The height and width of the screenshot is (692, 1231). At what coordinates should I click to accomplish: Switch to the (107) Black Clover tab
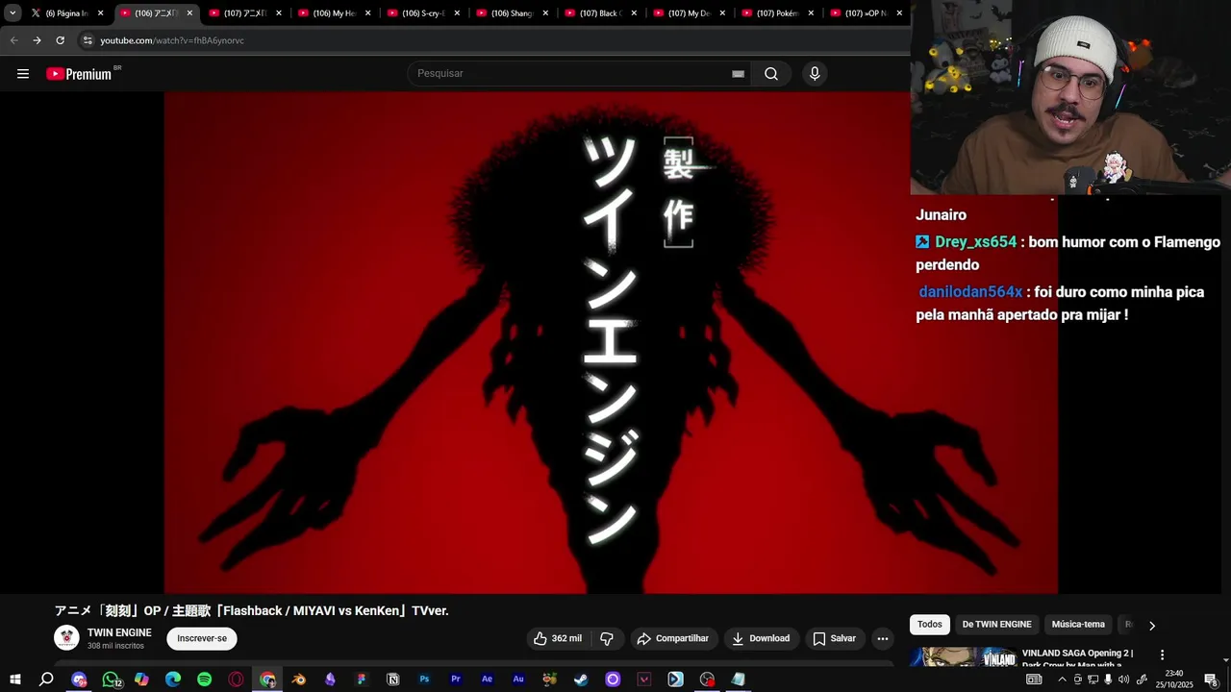(600, 13)
